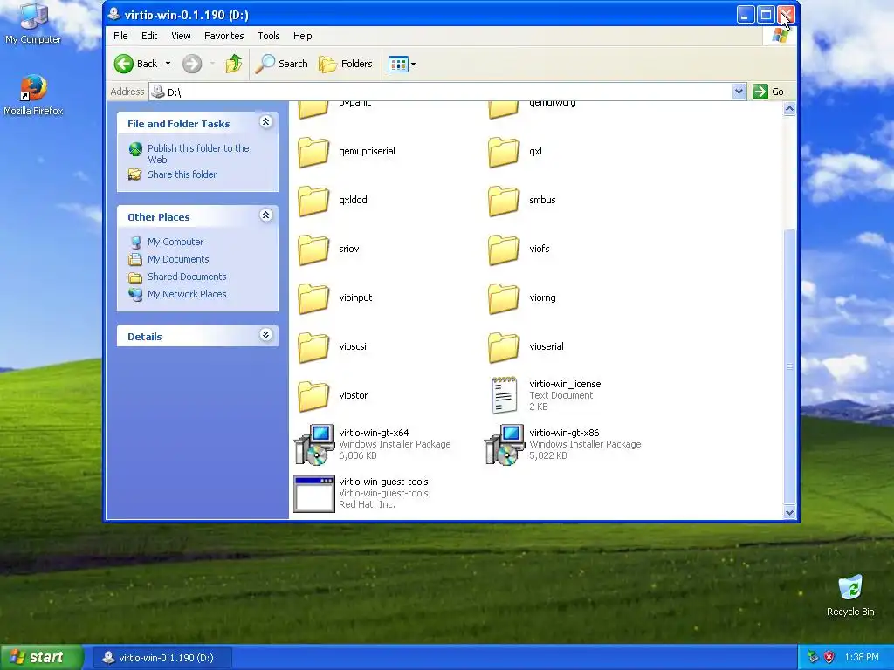Open the Favorites menu
The image size is (894, 670).
224,36
